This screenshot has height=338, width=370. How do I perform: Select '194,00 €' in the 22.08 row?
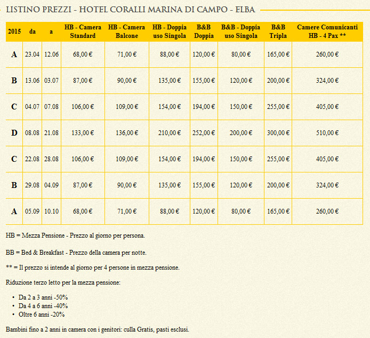tap(204, 159)
